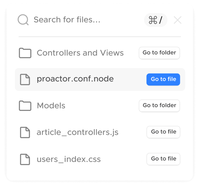The height and width of the screenshot is (186, 199).
Task: Close the file search dialog
Action: 178,20
